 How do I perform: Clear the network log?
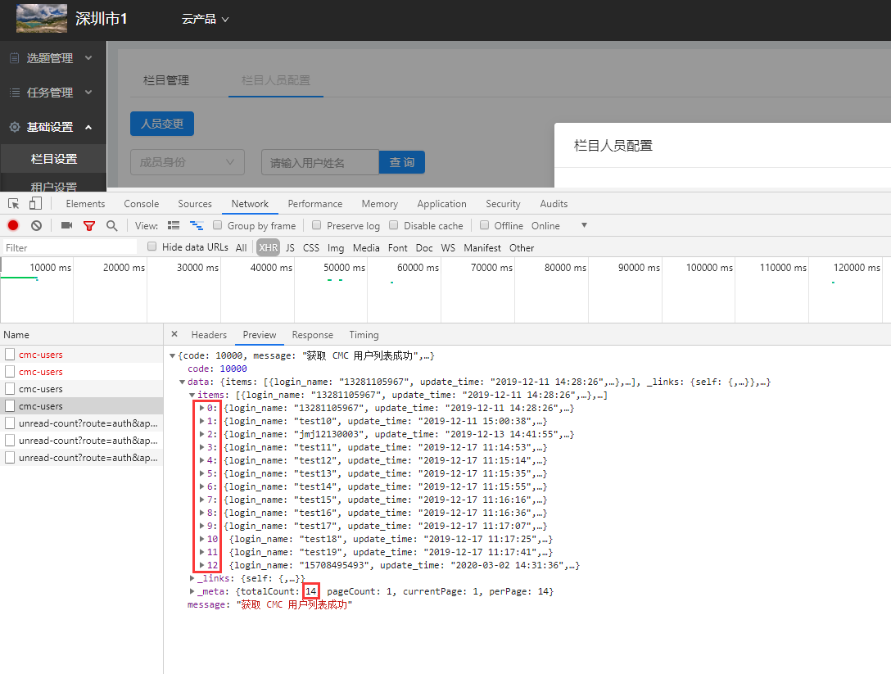[36, 226]
